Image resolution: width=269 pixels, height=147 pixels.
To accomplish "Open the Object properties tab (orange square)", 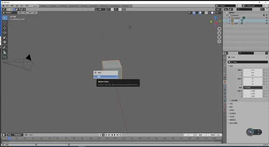I will click(x=225, y=82).
